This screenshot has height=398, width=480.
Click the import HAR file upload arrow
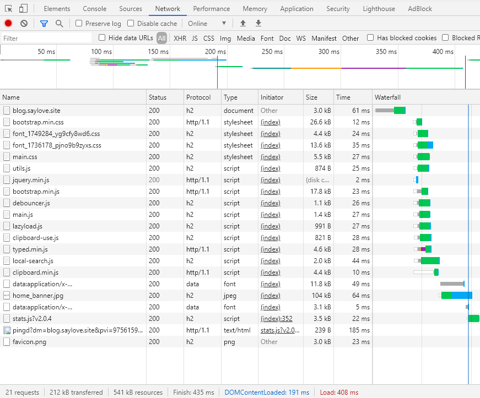point(243,23)
